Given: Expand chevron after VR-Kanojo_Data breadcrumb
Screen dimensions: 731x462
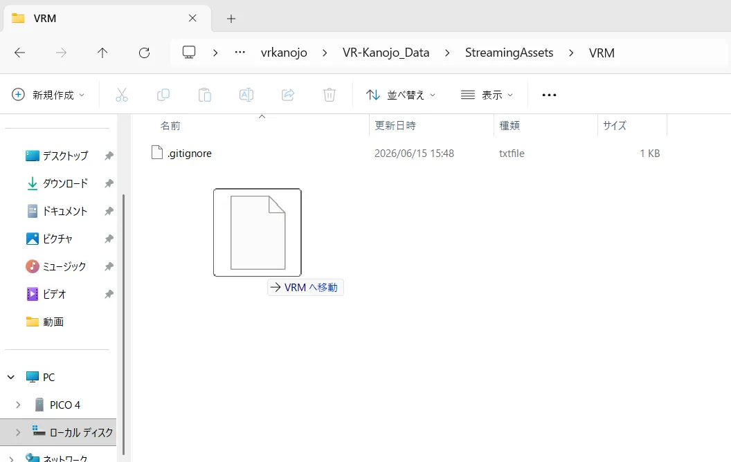Looking at the screenshot, I should [447, 53].
